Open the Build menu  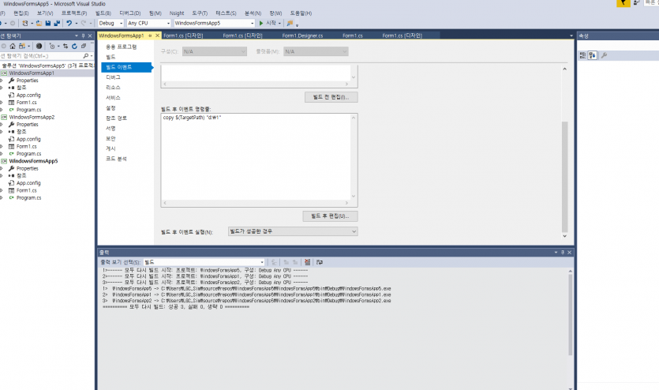pyautogui.click(x=103, y=13)
